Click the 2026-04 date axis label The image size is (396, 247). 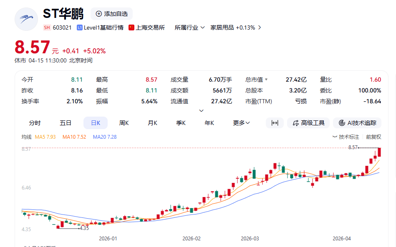pyautogui.click(x=342, y=238)
